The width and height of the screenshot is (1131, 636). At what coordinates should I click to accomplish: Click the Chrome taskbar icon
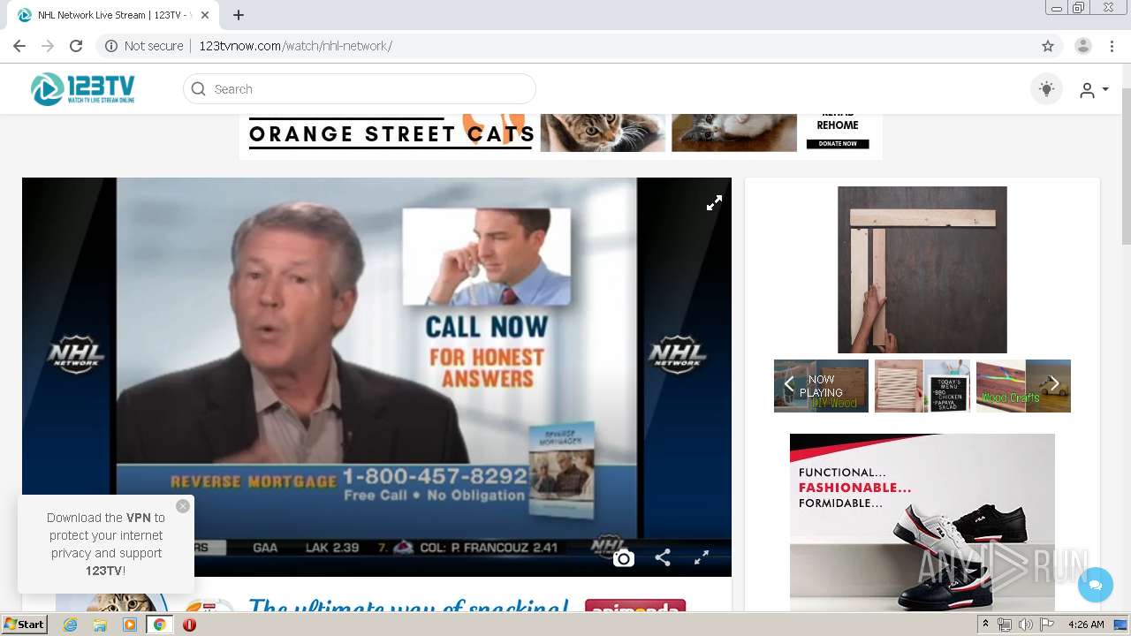click(160, 625)
